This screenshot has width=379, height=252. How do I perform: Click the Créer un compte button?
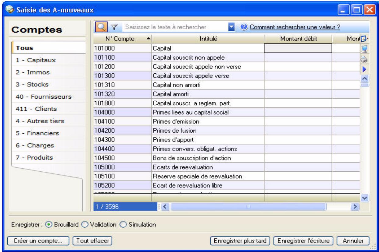tap(38, 240)
